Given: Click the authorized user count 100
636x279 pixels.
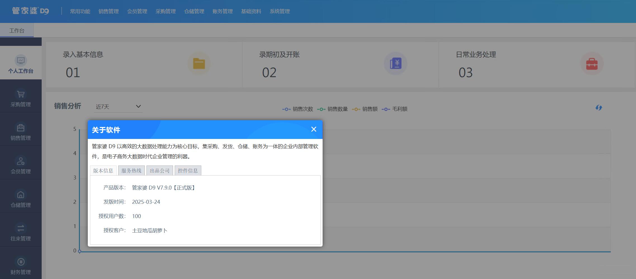Looking at the screenshot, I should [x=136, y=216].
